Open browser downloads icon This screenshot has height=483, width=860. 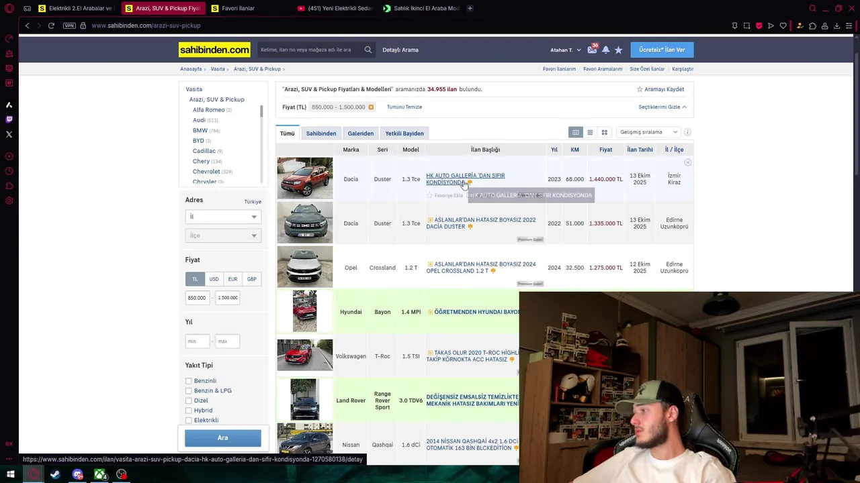836,25
